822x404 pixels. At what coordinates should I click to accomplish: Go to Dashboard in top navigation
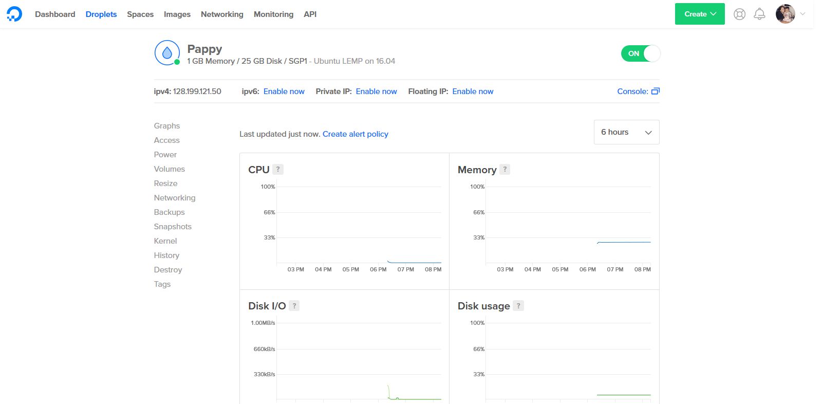pos(55,14)
